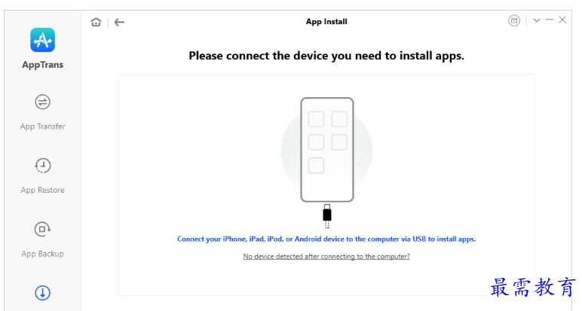Screen dimensions: 582x311
Task: Click the AppTrans logo icon
Action: click(x=42, y=39)
